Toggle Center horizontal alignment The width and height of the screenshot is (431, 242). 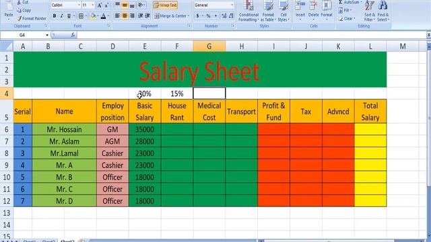[125, 16]
